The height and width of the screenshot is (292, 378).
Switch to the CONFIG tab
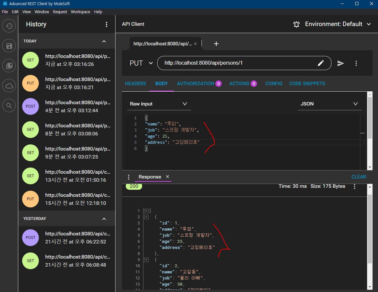pyautogui.click(x=274, y=84)
